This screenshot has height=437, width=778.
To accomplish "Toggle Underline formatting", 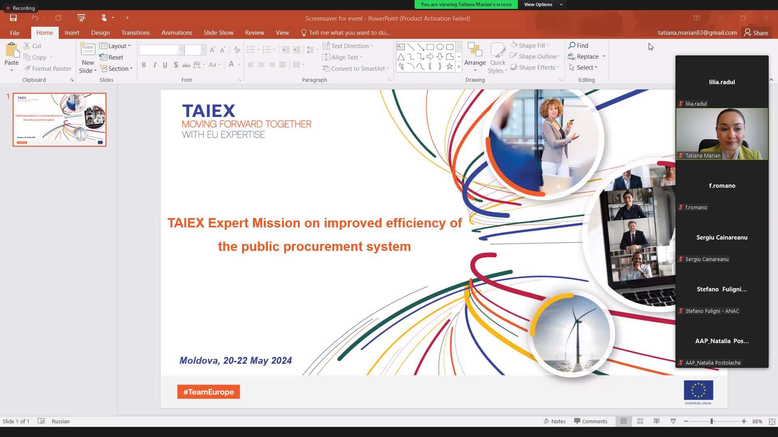I will coord(165,65).
